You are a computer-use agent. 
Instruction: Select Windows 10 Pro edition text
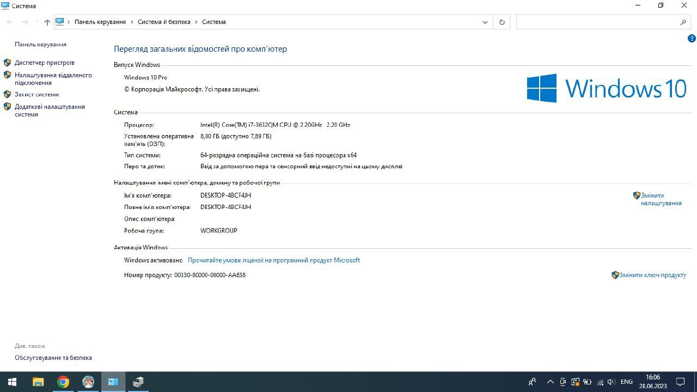coord(145,77)
